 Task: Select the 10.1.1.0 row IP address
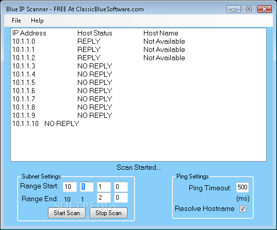coord(24,41)
